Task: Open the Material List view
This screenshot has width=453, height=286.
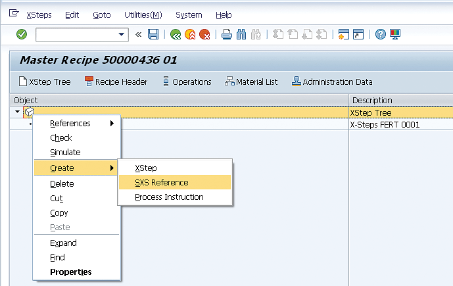Action: pyautogui.click(x=251, y=82)
